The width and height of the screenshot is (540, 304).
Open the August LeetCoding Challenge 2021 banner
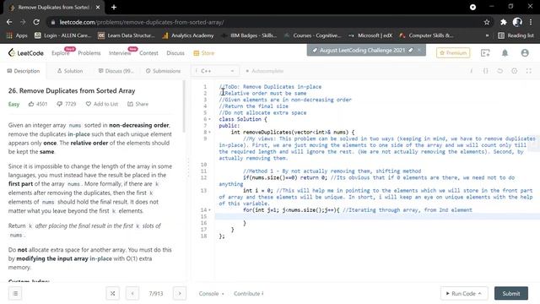(x=362, y=51)
